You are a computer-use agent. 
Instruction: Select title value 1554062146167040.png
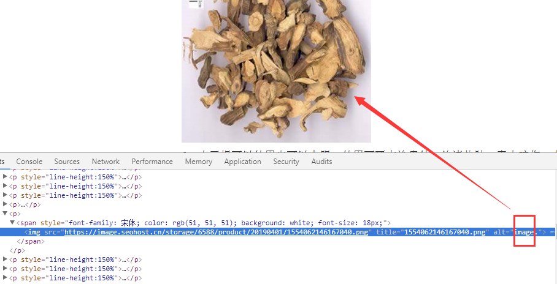pyautogui.click(x=445, y=232)
